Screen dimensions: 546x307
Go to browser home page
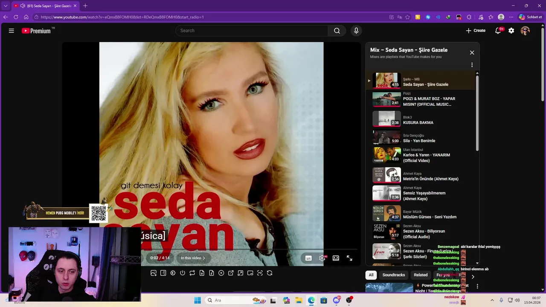click(x=26, y=17)
